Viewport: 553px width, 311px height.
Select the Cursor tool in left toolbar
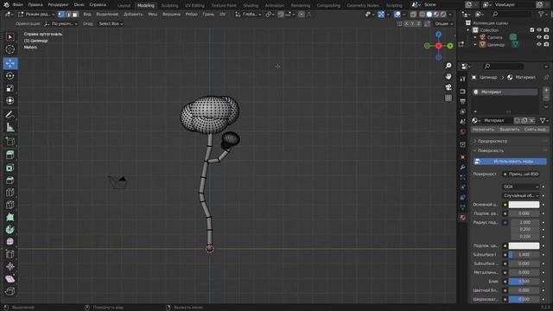coord(10,49)
